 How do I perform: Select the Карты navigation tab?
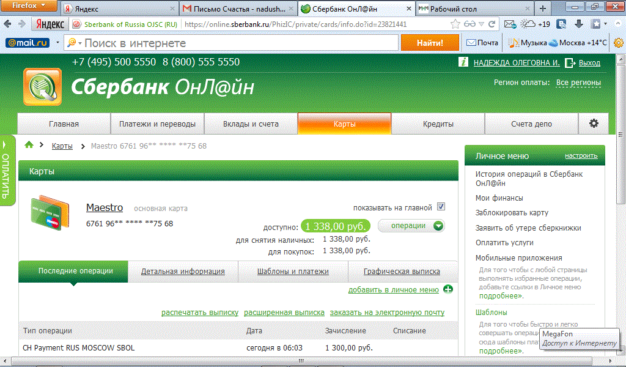pos(344,124)
